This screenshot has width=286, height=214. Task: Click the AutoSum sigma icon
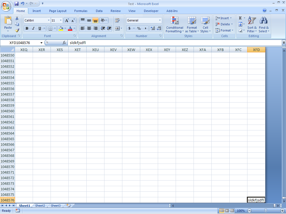tap(240, 18)
